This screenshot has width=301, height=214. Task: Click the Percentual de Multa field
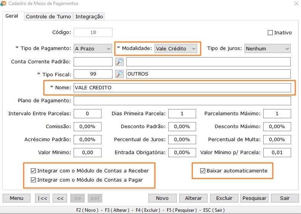277,140
